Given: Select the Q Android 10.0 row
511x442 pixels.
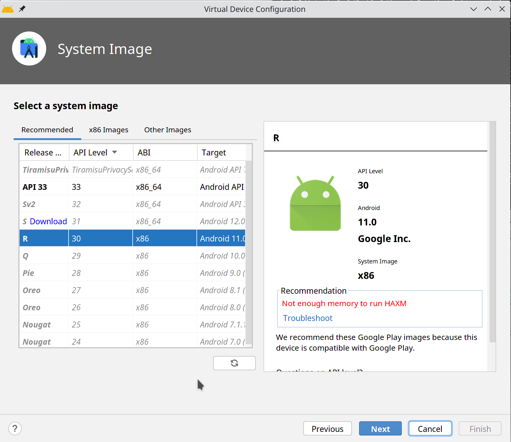Looking at the screenshot, I should click(119, 255).
